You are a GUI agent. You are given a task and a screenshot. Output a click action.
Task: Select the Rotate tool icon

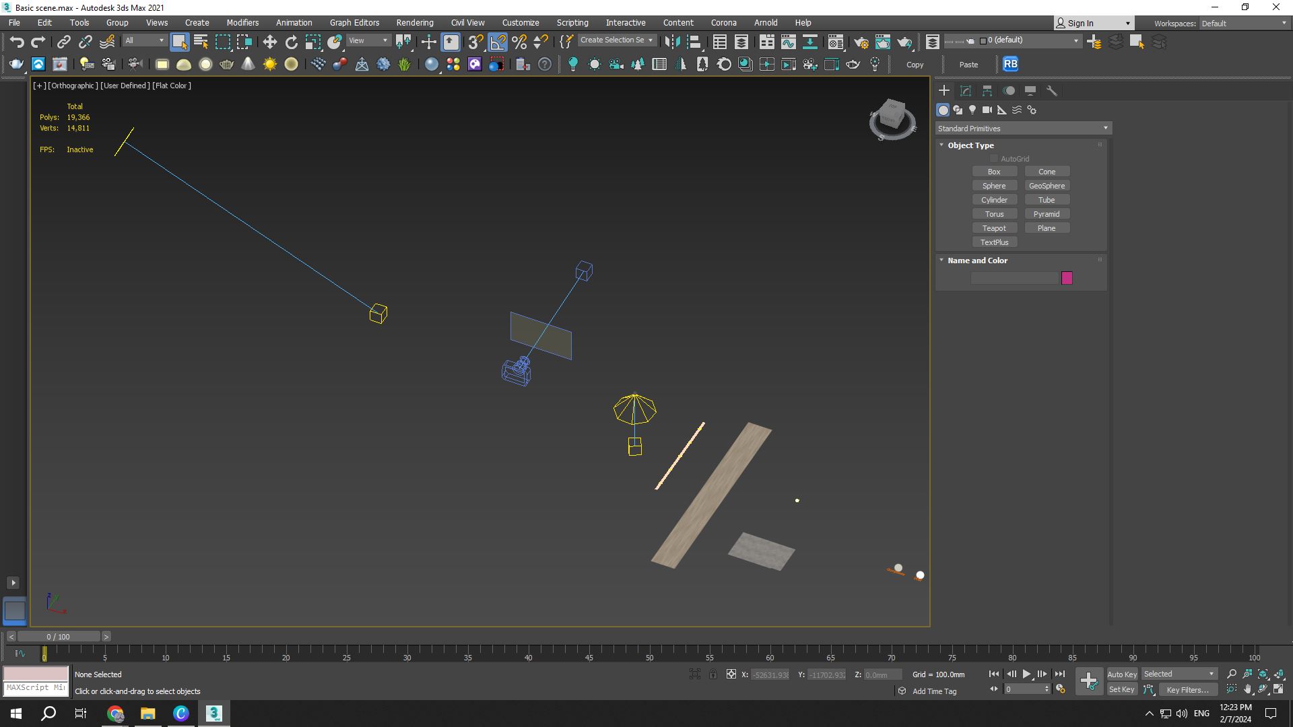coord(291,42)
